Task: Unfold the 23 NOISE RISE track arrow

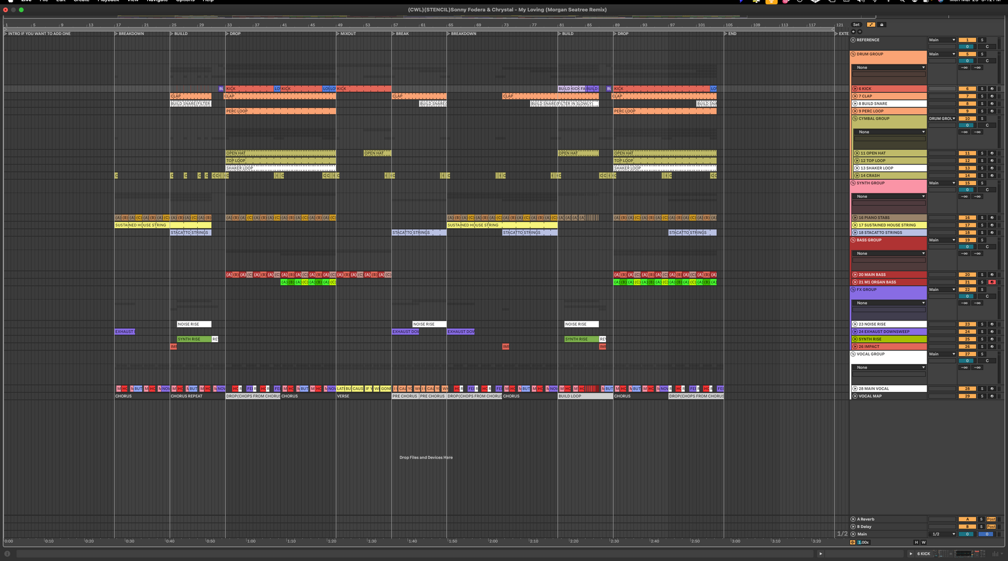Action: [x=855, y=324]
